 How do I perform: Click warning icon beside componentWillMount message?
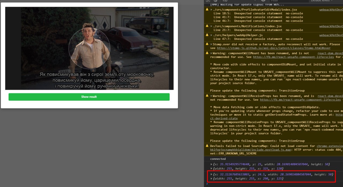(x=207, y=53)
